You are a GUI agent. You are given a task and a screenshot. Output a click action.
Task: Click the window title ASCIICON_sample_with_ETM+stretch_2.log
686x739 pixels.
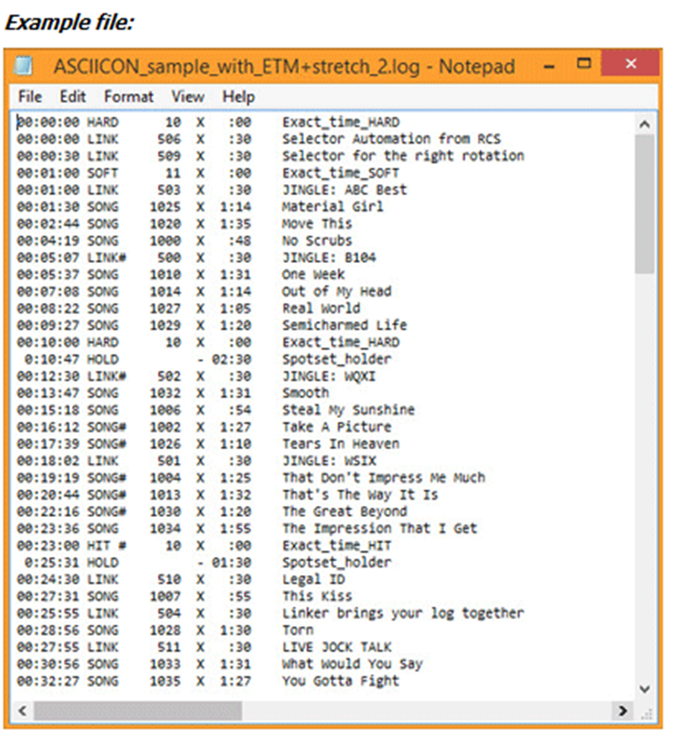click(x=283, y=66)
